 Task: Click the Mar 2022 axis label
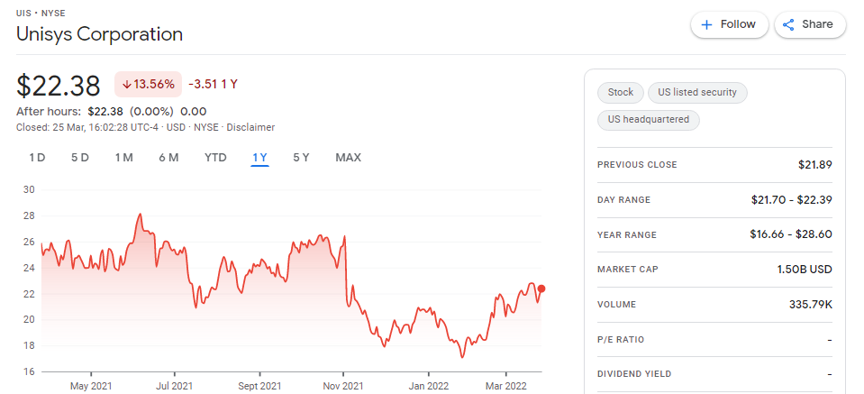[x=505, y=386]
